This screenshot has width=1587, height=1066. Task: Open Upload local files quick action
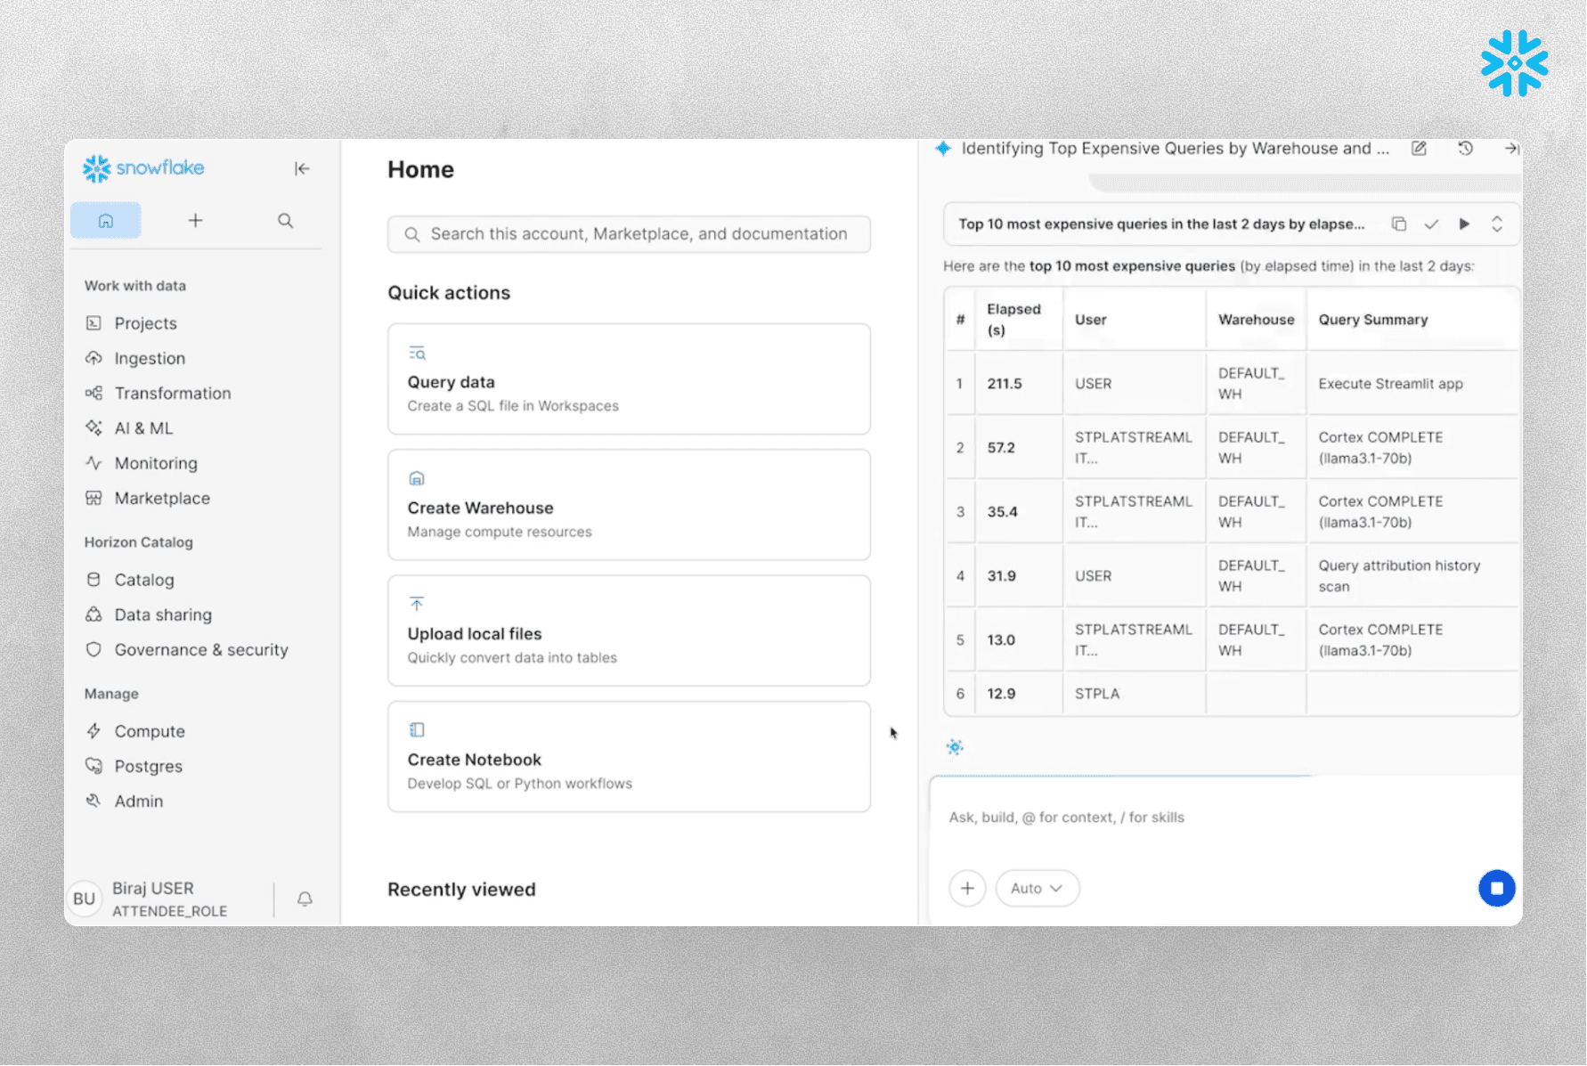629,631
